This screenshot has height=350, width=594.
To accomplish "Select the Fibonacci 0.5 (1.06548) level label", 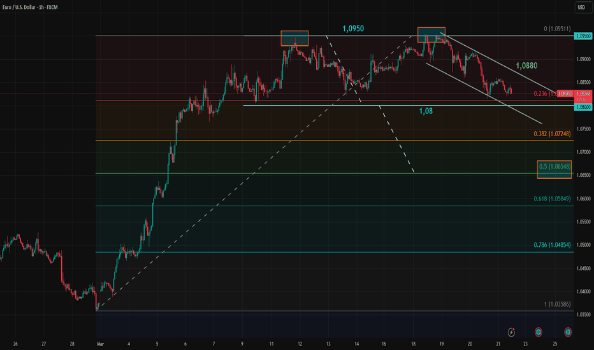I will (554, 167).
